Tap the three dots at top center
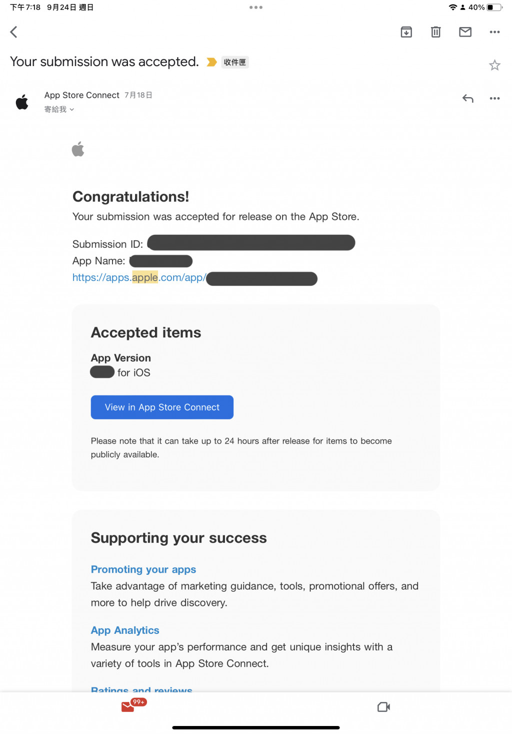 256,8
